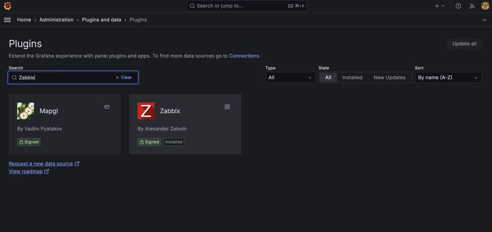Image resolution: width=492 pixels, height=232 pixels.
Task: Select the Installed state filter
Action: pos(352,77)
